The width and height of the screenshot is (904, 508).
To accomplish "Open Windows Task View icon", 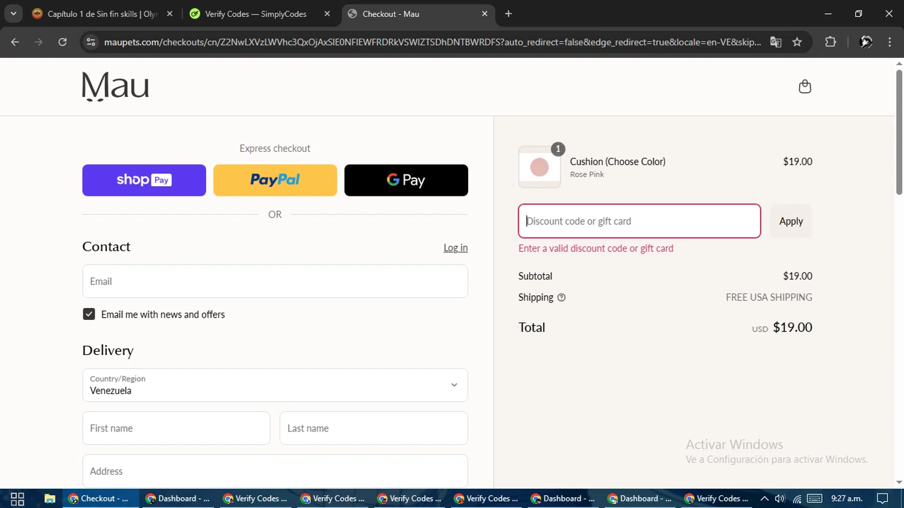I will coord(17,498).
